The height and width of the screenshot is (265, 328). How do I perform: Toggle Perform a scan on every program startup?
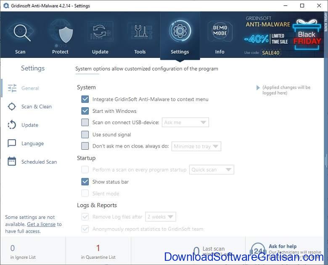click(x=85, y=170)
